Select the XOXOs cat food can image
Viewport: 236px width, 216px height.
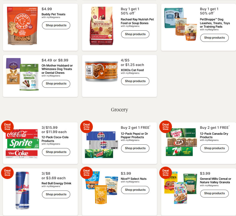pos(101,71)
